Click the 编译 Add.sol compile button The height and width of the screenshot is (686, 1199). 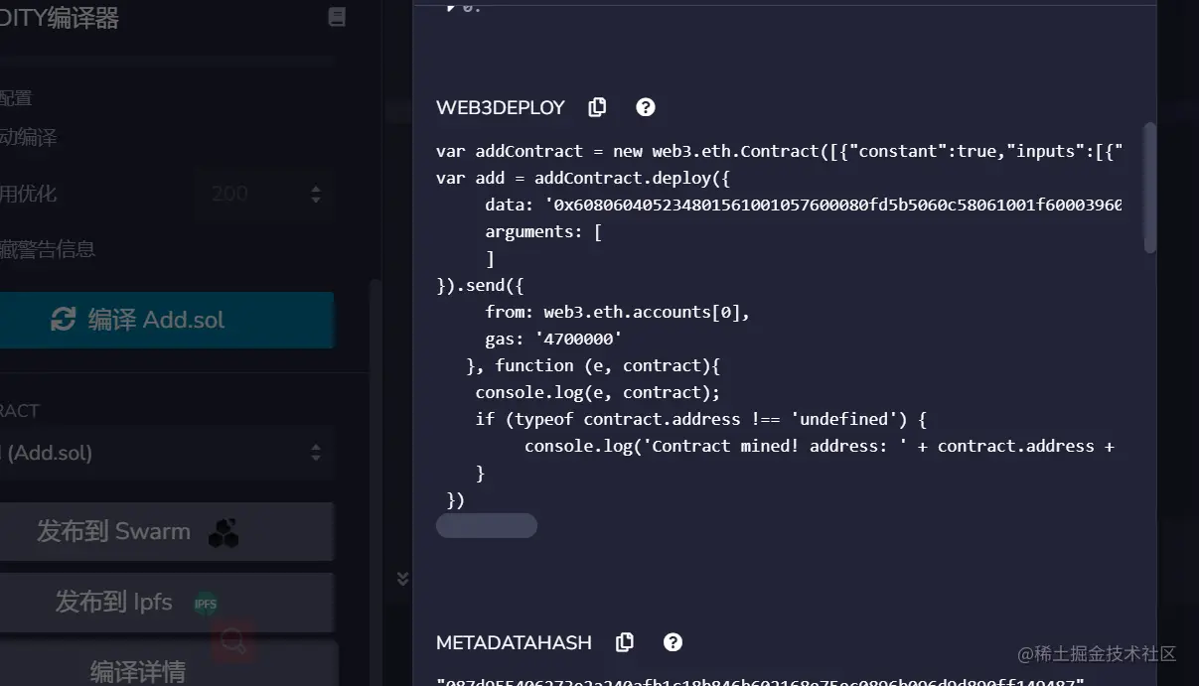point(166,320)
